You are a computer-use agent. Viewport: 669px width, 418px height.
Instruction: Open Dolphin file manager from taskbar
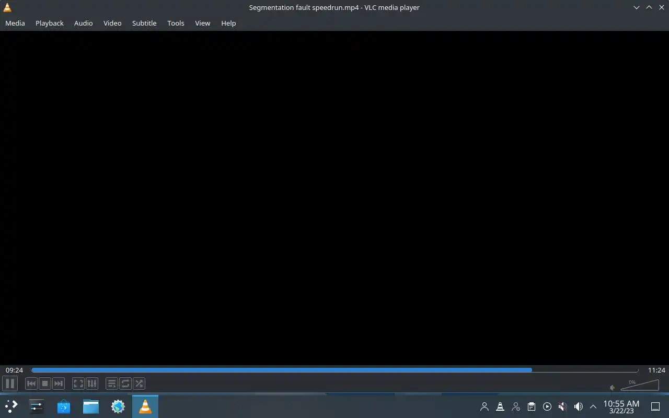[x=91, y=406]
